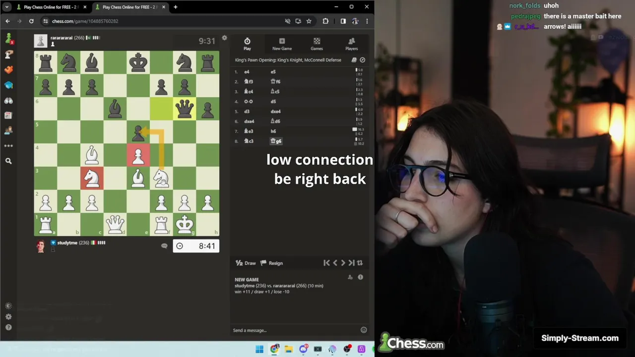Open the chat bubble near bottom clock
This screenshot has width=635, height=357.
pos(164,246)
